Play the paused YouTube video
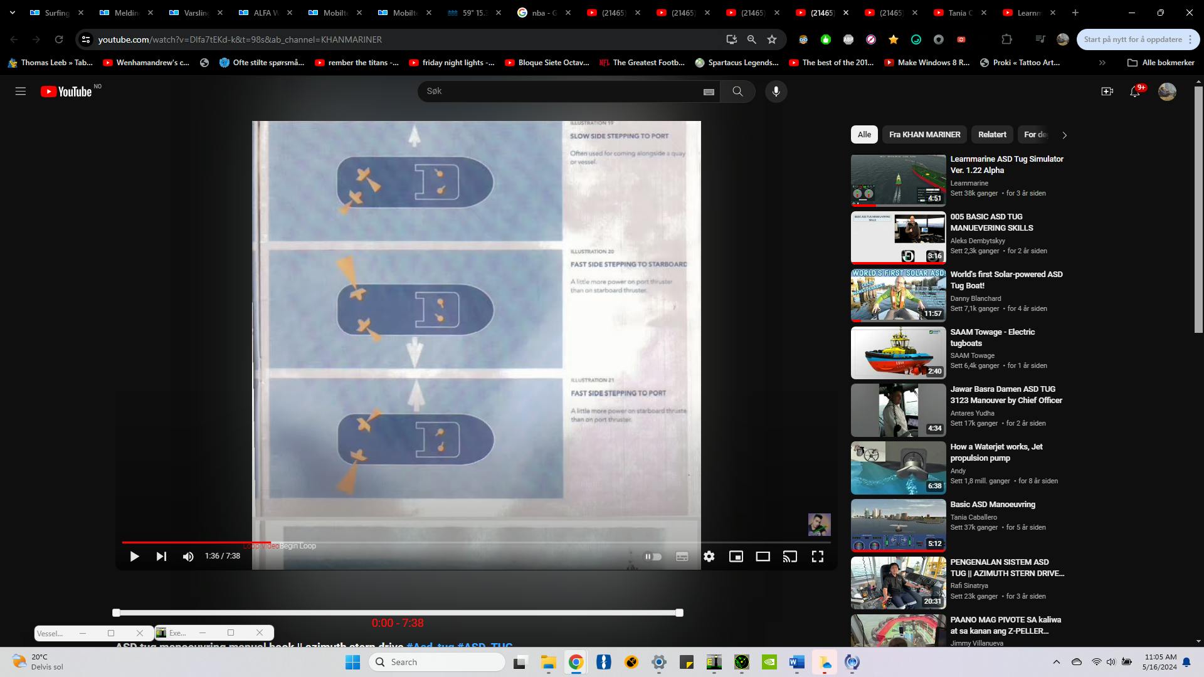This screenshot has width=1204, height=677. pos(134,557)
